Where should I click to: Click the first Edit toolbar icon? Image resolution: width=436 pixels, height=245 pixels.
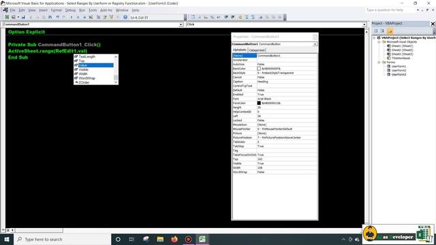193,17
